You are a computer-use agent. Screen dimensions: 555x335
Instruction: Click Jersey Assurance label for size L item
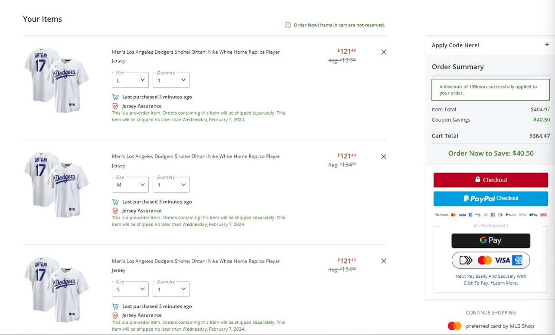(142, 106)
